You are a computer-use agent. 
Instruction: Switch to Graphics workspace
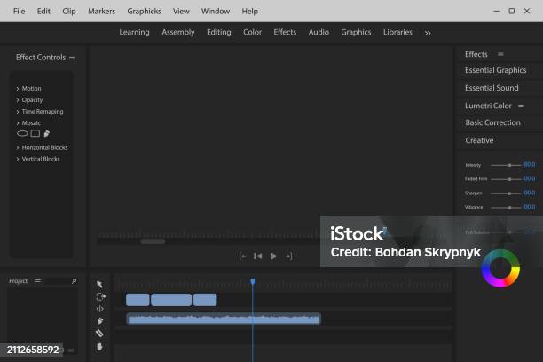tap(356, 32)
